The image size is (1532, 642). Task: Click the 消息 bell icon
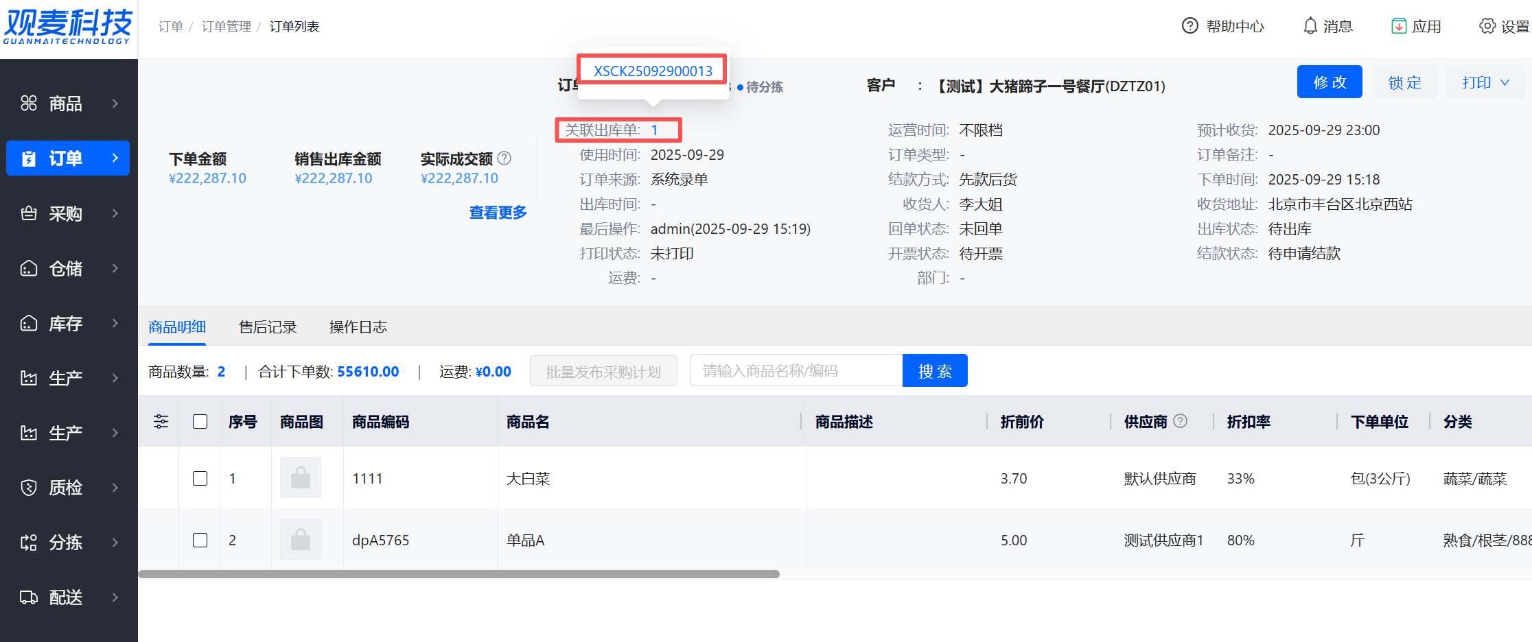1310,26
